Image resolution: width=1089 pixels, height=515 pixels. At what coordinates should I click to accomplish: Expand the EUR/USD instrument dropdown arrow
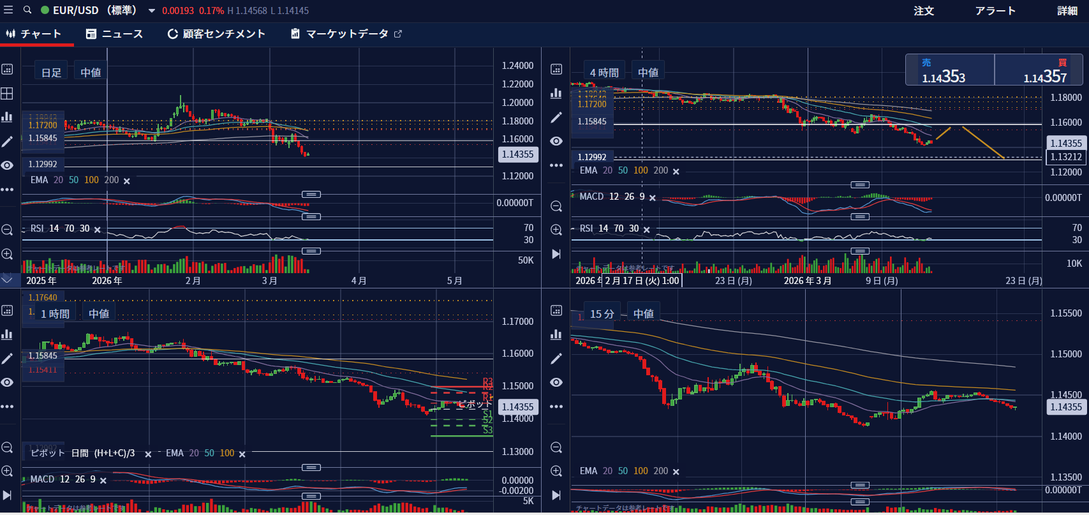tap(152, 11)
